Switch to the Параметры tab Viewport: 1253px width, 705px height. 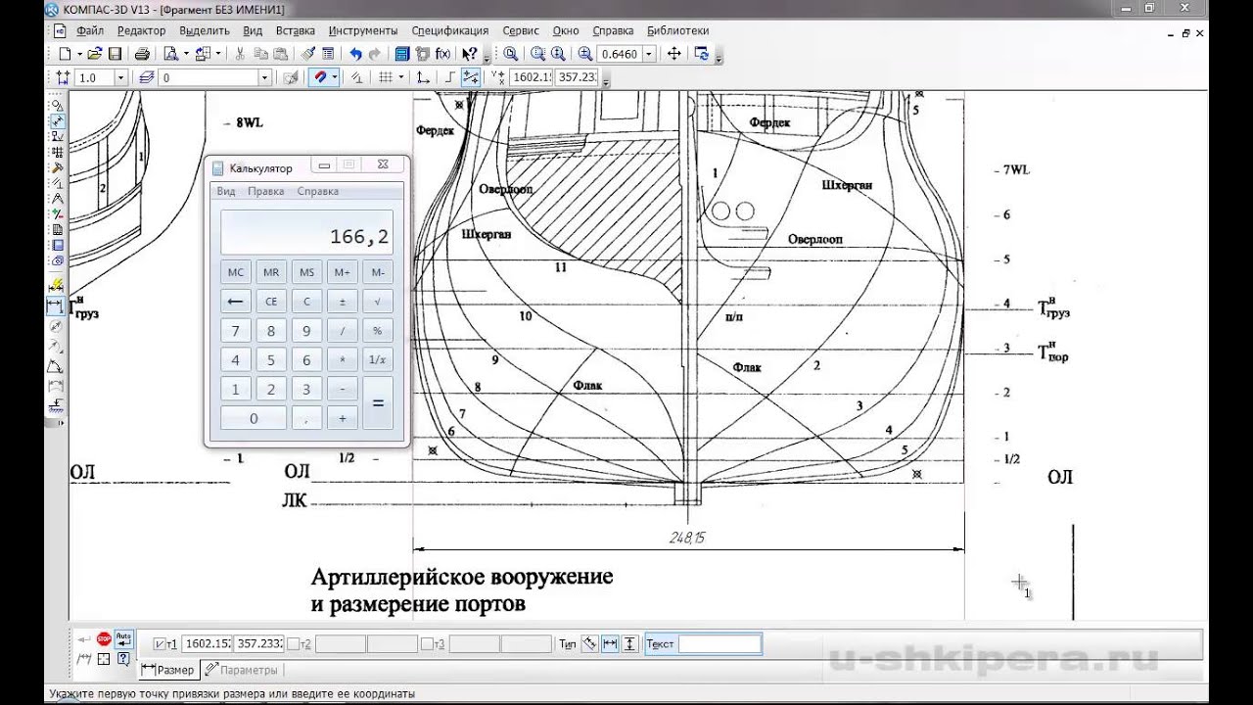pyautogui.click(x=242, y=670)
